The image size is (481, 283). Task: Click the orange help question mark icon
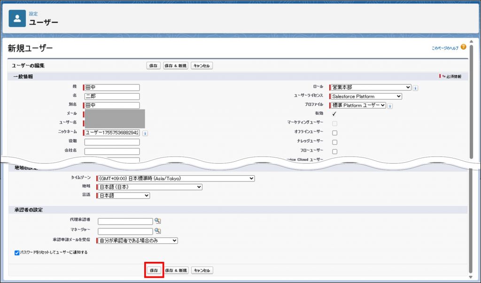463,47
